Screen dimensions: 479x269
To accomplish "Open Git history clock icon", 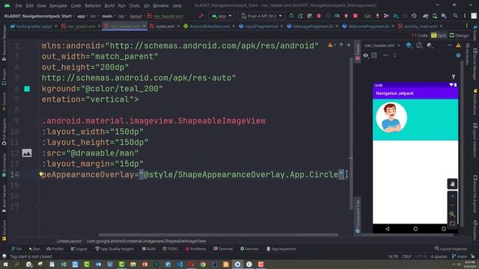I will 414,16.
